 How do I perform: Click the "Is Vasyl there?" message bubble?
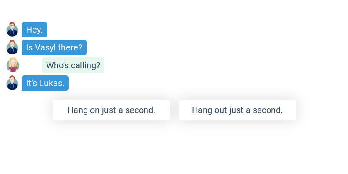click(54, 47)
